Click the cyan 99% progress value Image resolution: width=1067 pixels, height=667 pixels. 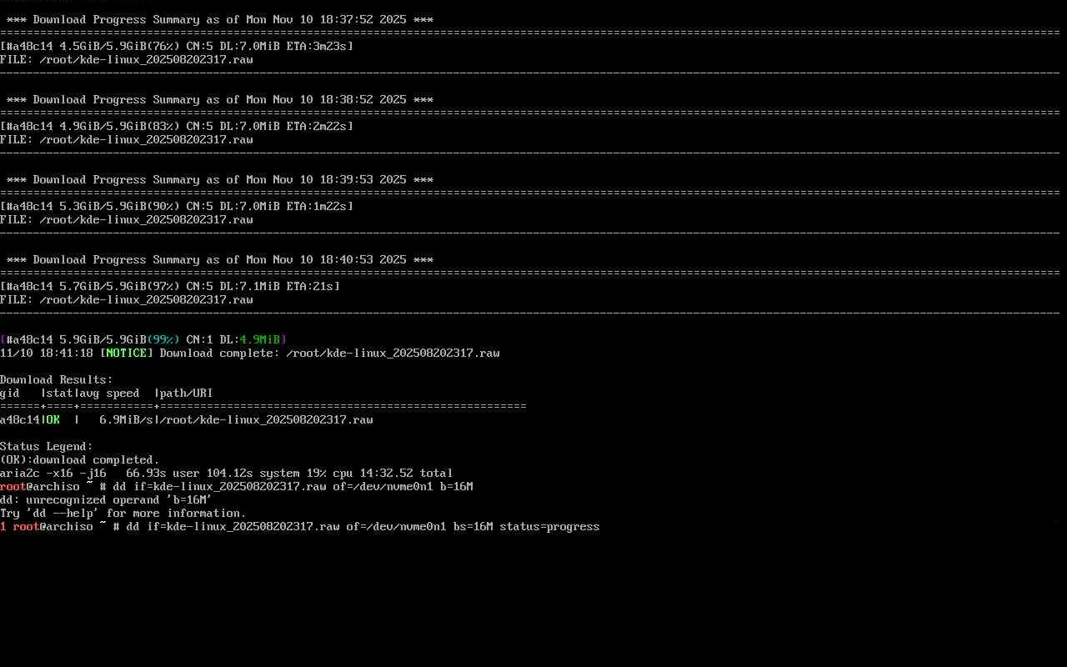[x=163, y=340]
